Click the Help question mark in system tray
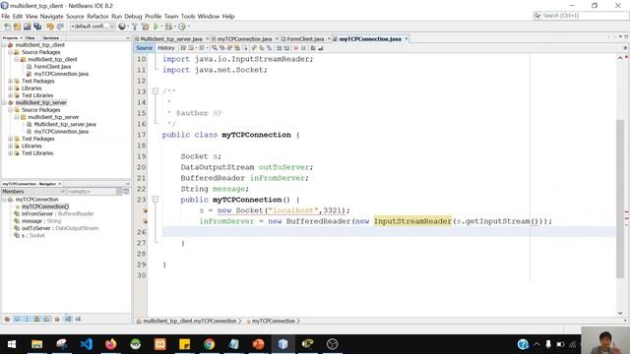Image resolution: width=630 pixels, height=354 pixels. pyautogui.click(x=523, y=344)
